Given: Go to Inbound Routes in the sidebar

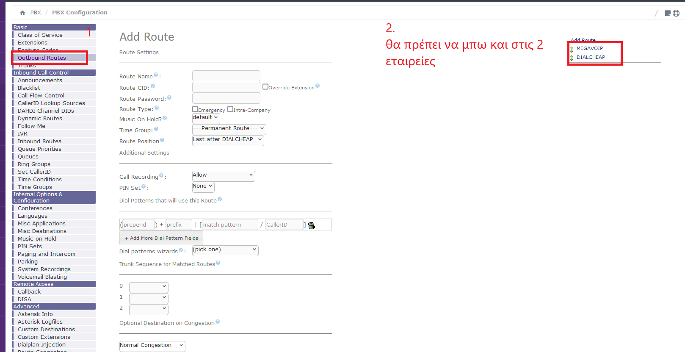Looking at the screenshot, I should [x=39, y=141].
